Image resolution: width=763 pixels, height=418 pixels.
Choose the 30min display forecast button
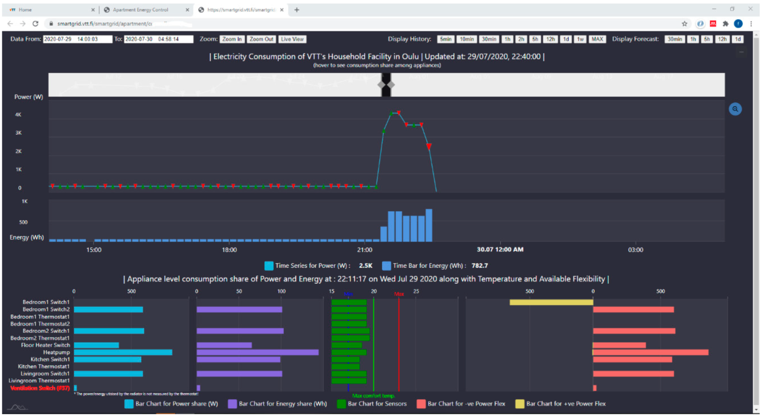tap(674, 39)
